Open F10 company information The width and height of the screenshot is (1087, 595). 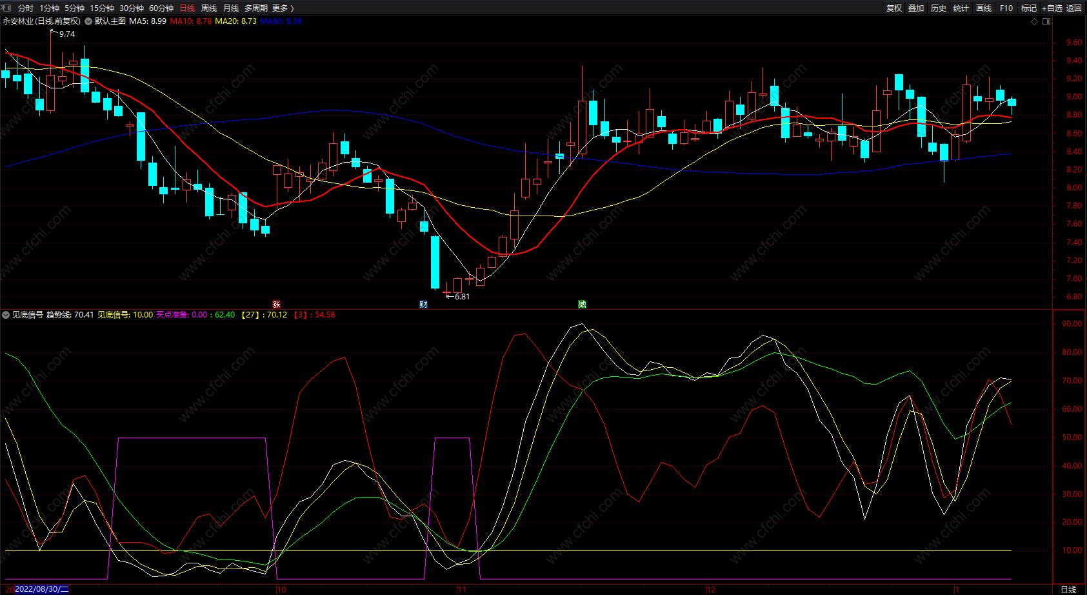[1006, 8]
